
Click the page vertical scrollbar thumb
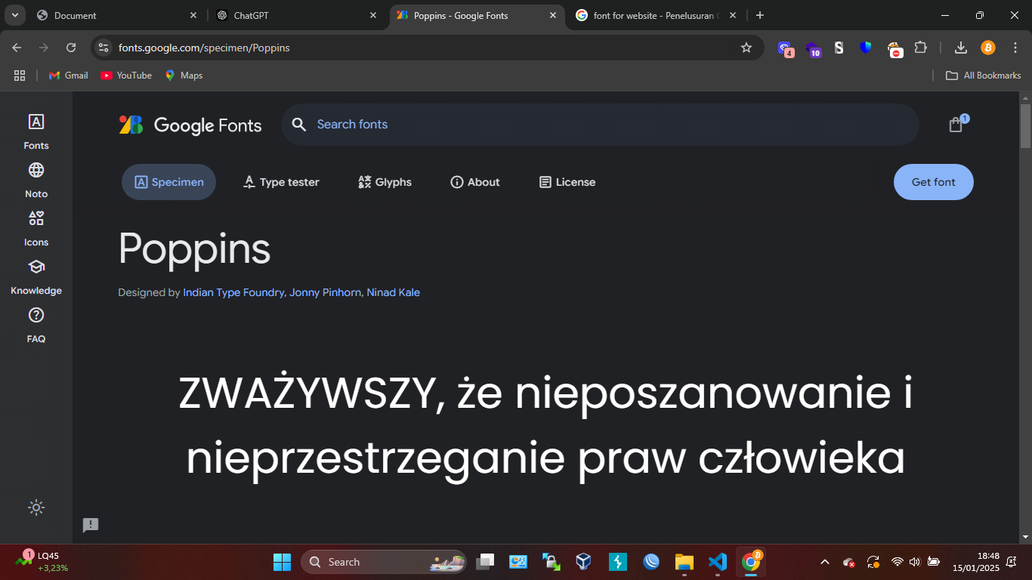coord(1025,125)
